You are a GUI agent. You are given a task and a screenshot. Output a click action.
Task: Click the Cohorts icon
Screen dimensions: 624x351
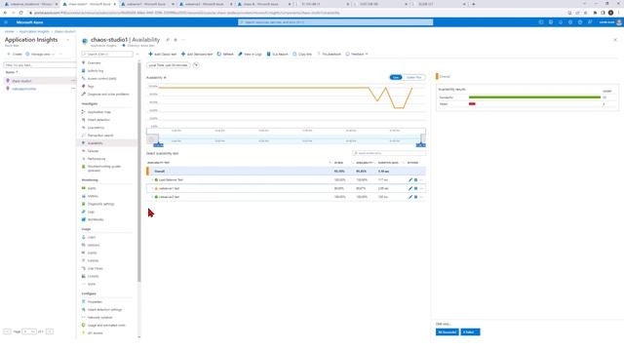pyautogui.click(x=84, y=276)
